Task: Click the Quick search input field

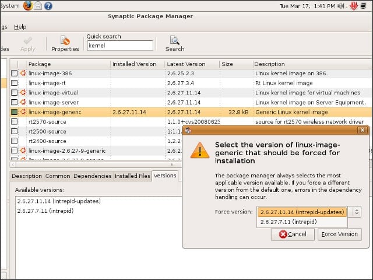Action: click(x=120, y=45)
